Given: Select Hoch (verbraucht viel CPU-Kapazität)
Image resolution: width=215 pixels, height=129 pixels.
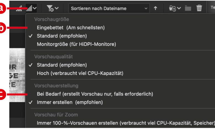Looking at the screenshot, I should click(x=80, y=73).
